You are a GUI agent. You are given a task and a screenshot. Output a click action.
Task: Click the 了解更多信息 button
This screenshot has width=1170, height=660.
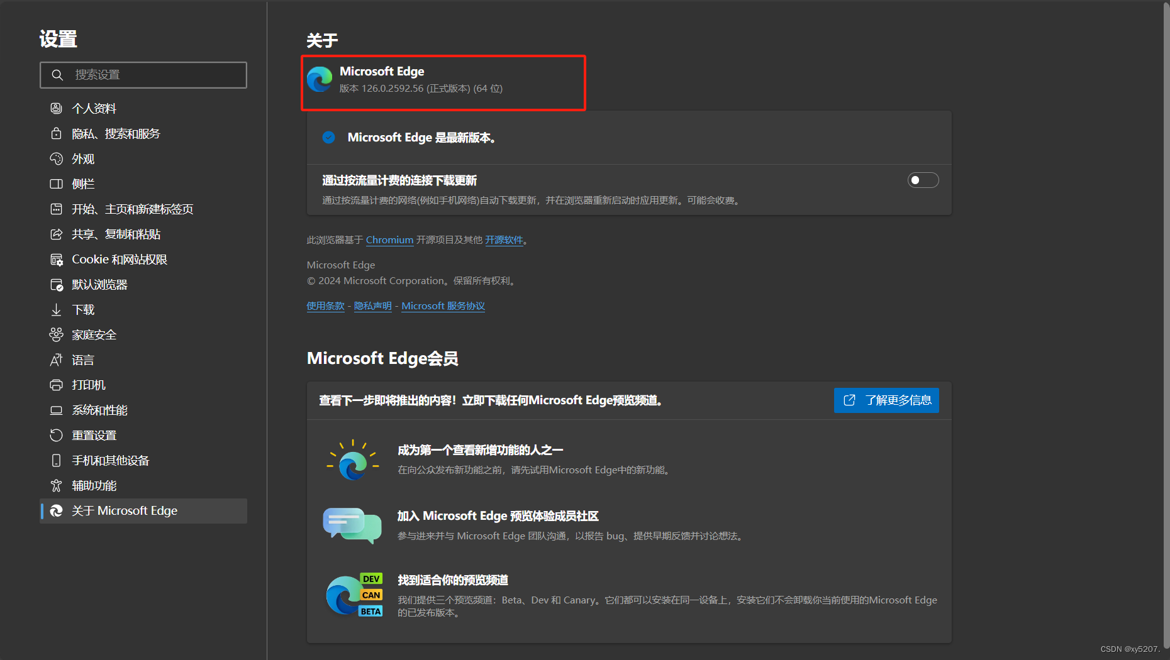point(886,400)
